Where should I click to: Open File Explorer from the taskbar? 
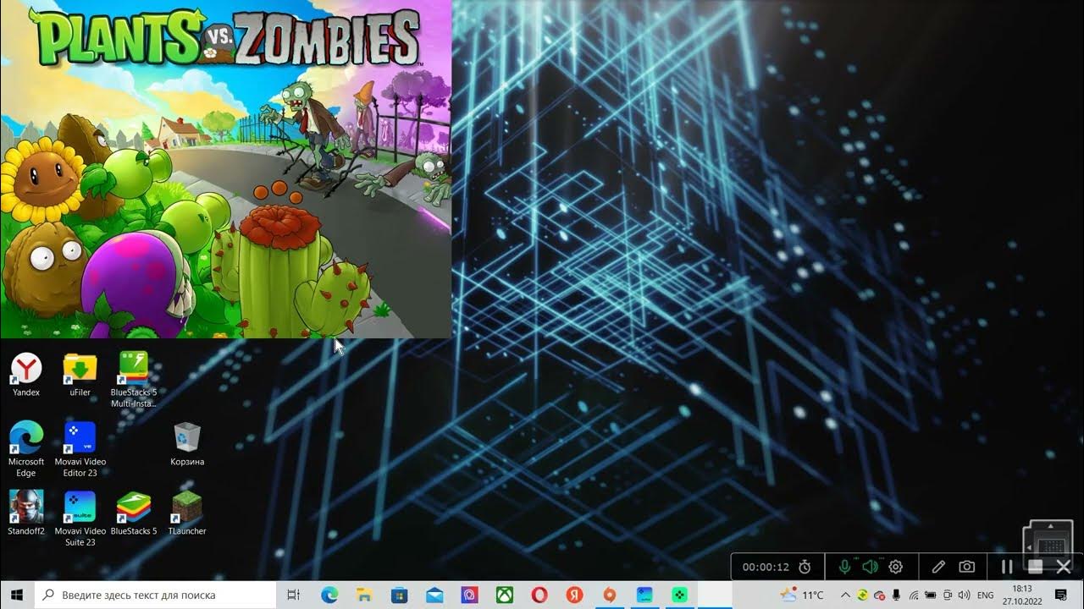(x=364, y=595)
